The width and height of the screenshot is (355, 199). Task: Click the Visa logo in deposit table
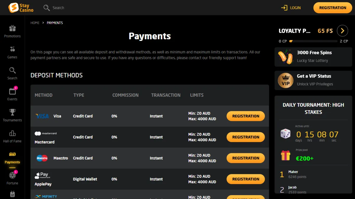point(42,116)
